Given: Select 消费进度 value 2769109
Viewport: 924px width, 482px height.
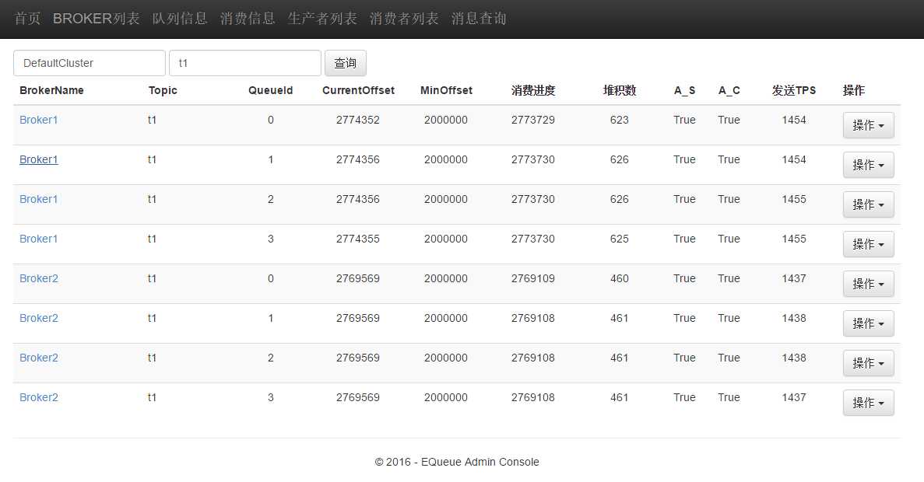Looking at the screenshot, I should coord(532,278).
